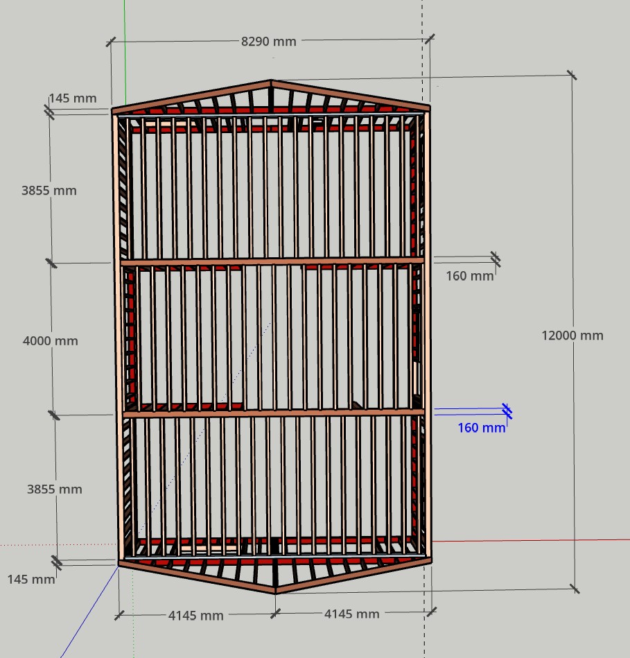Select the roof ridge apex at top
This screenshot has width=630, height=658.
point(271,83)
